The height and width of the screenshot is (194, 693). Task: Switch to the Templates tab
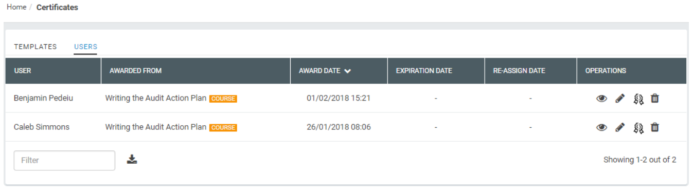point(35,47)
